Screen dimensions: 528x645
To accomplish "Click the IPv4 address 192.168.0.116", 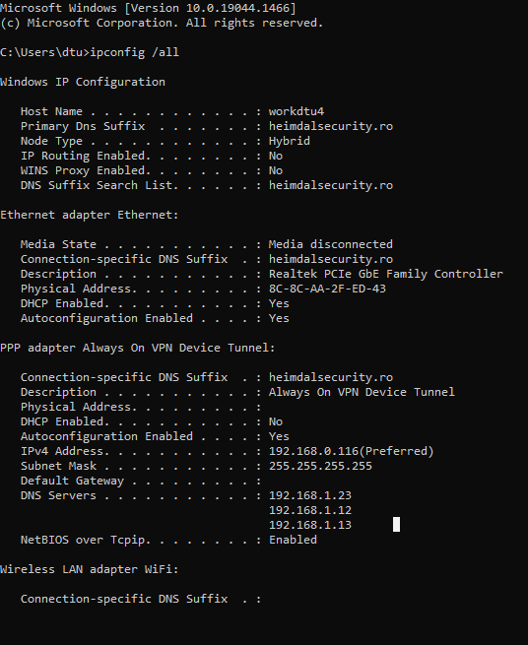I will [x=313, y=451].
